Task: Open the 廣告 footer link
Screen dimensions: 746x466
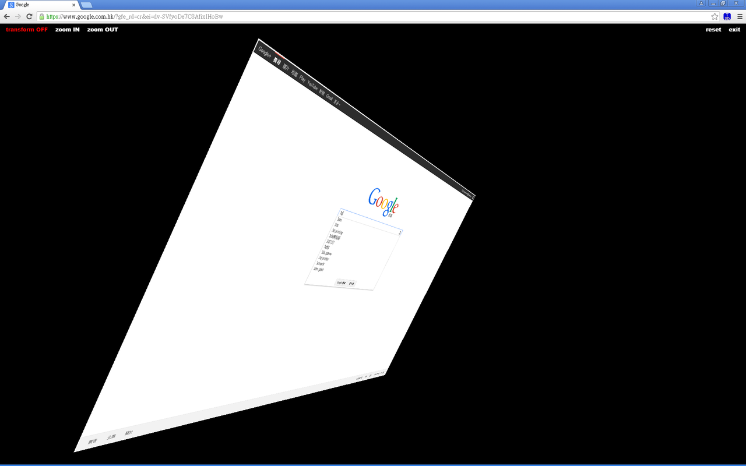Action: pyautogui.click(x=92, y=442)
